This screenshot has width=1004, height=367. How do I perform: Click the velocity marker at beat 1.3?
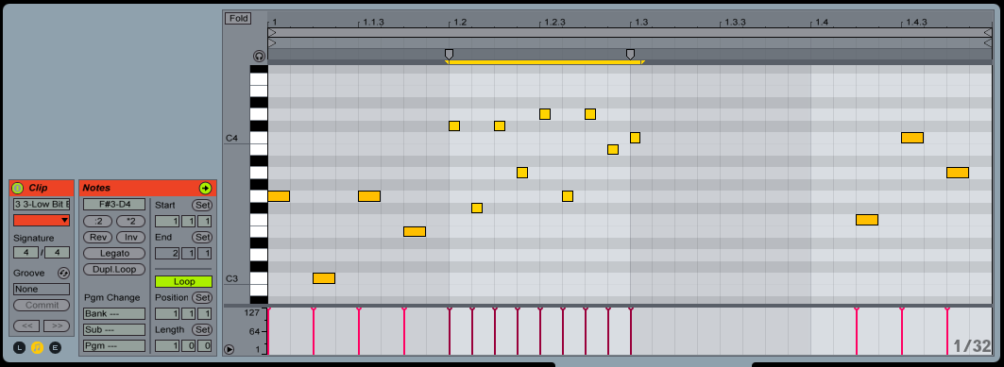pos(631,309)
